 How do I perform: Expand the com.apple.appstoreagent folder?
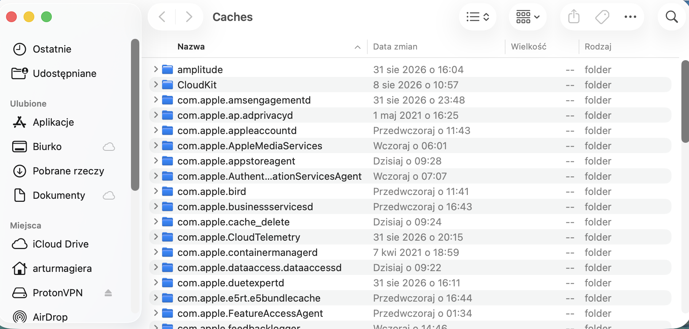pos(156,161)
